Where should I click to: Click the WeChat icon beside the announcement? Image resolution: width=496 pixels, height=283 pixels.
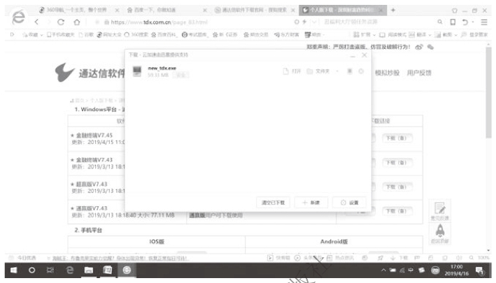(430, 47)
